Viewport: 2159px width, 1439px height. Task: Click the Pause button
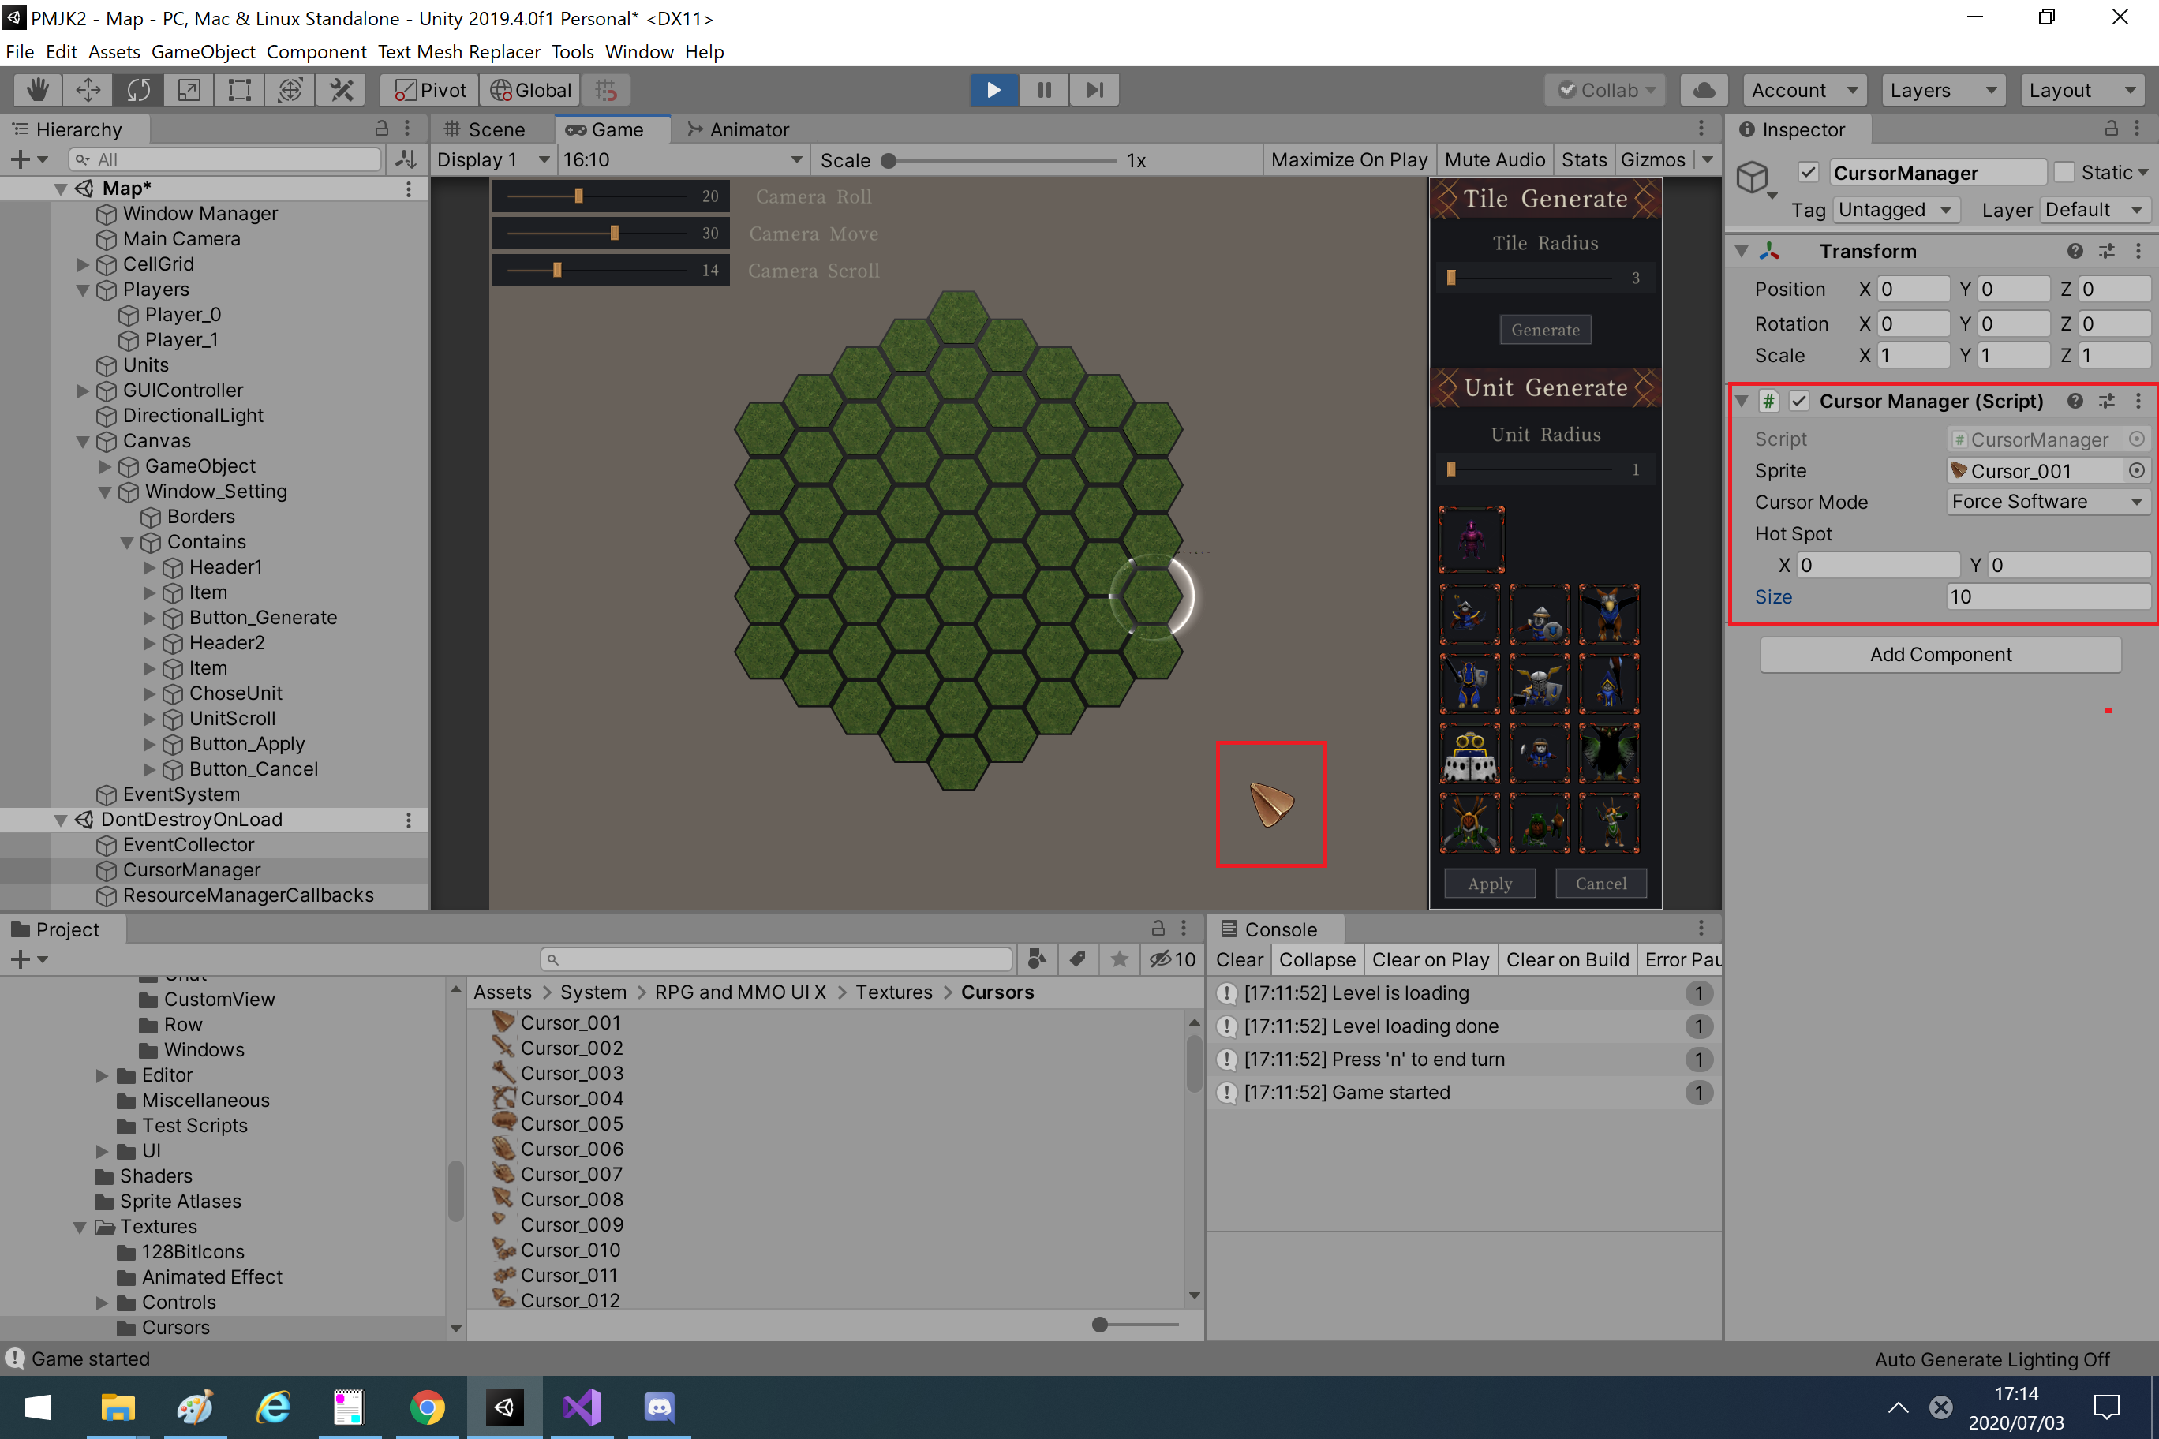[1044, 90]
